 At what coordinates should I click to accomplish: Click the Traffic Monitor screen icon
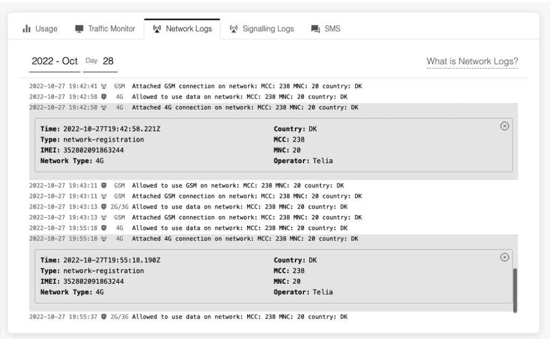coord(79,29)
